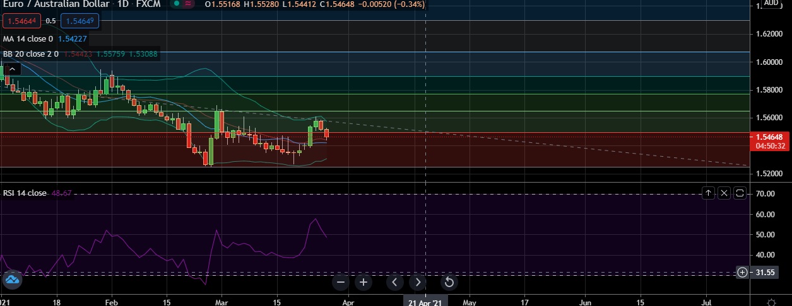The height and width of the screenshot is (306, 792).
Task: Zoom out the chart with minus button
Action: pyautogui.click(x=341, y=282)
